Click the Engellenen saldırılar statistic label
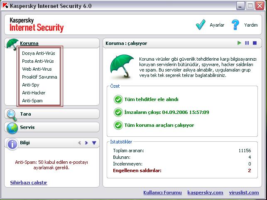This screenshot has width=267, height=200. pyautogui.click(x=137, y=170)
